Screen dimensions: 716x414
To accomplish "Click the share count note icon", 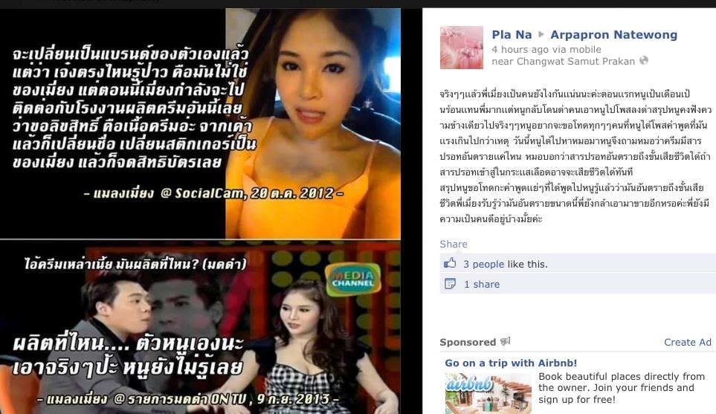I will pyautogui.click(x=450, y=284).
